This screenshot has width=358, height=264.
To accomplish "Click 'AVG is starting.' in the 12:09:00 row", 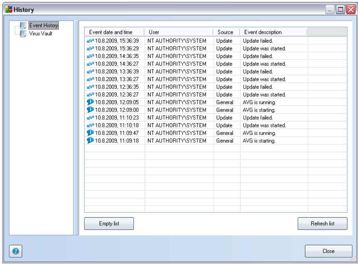I will [x=259, y=110].
